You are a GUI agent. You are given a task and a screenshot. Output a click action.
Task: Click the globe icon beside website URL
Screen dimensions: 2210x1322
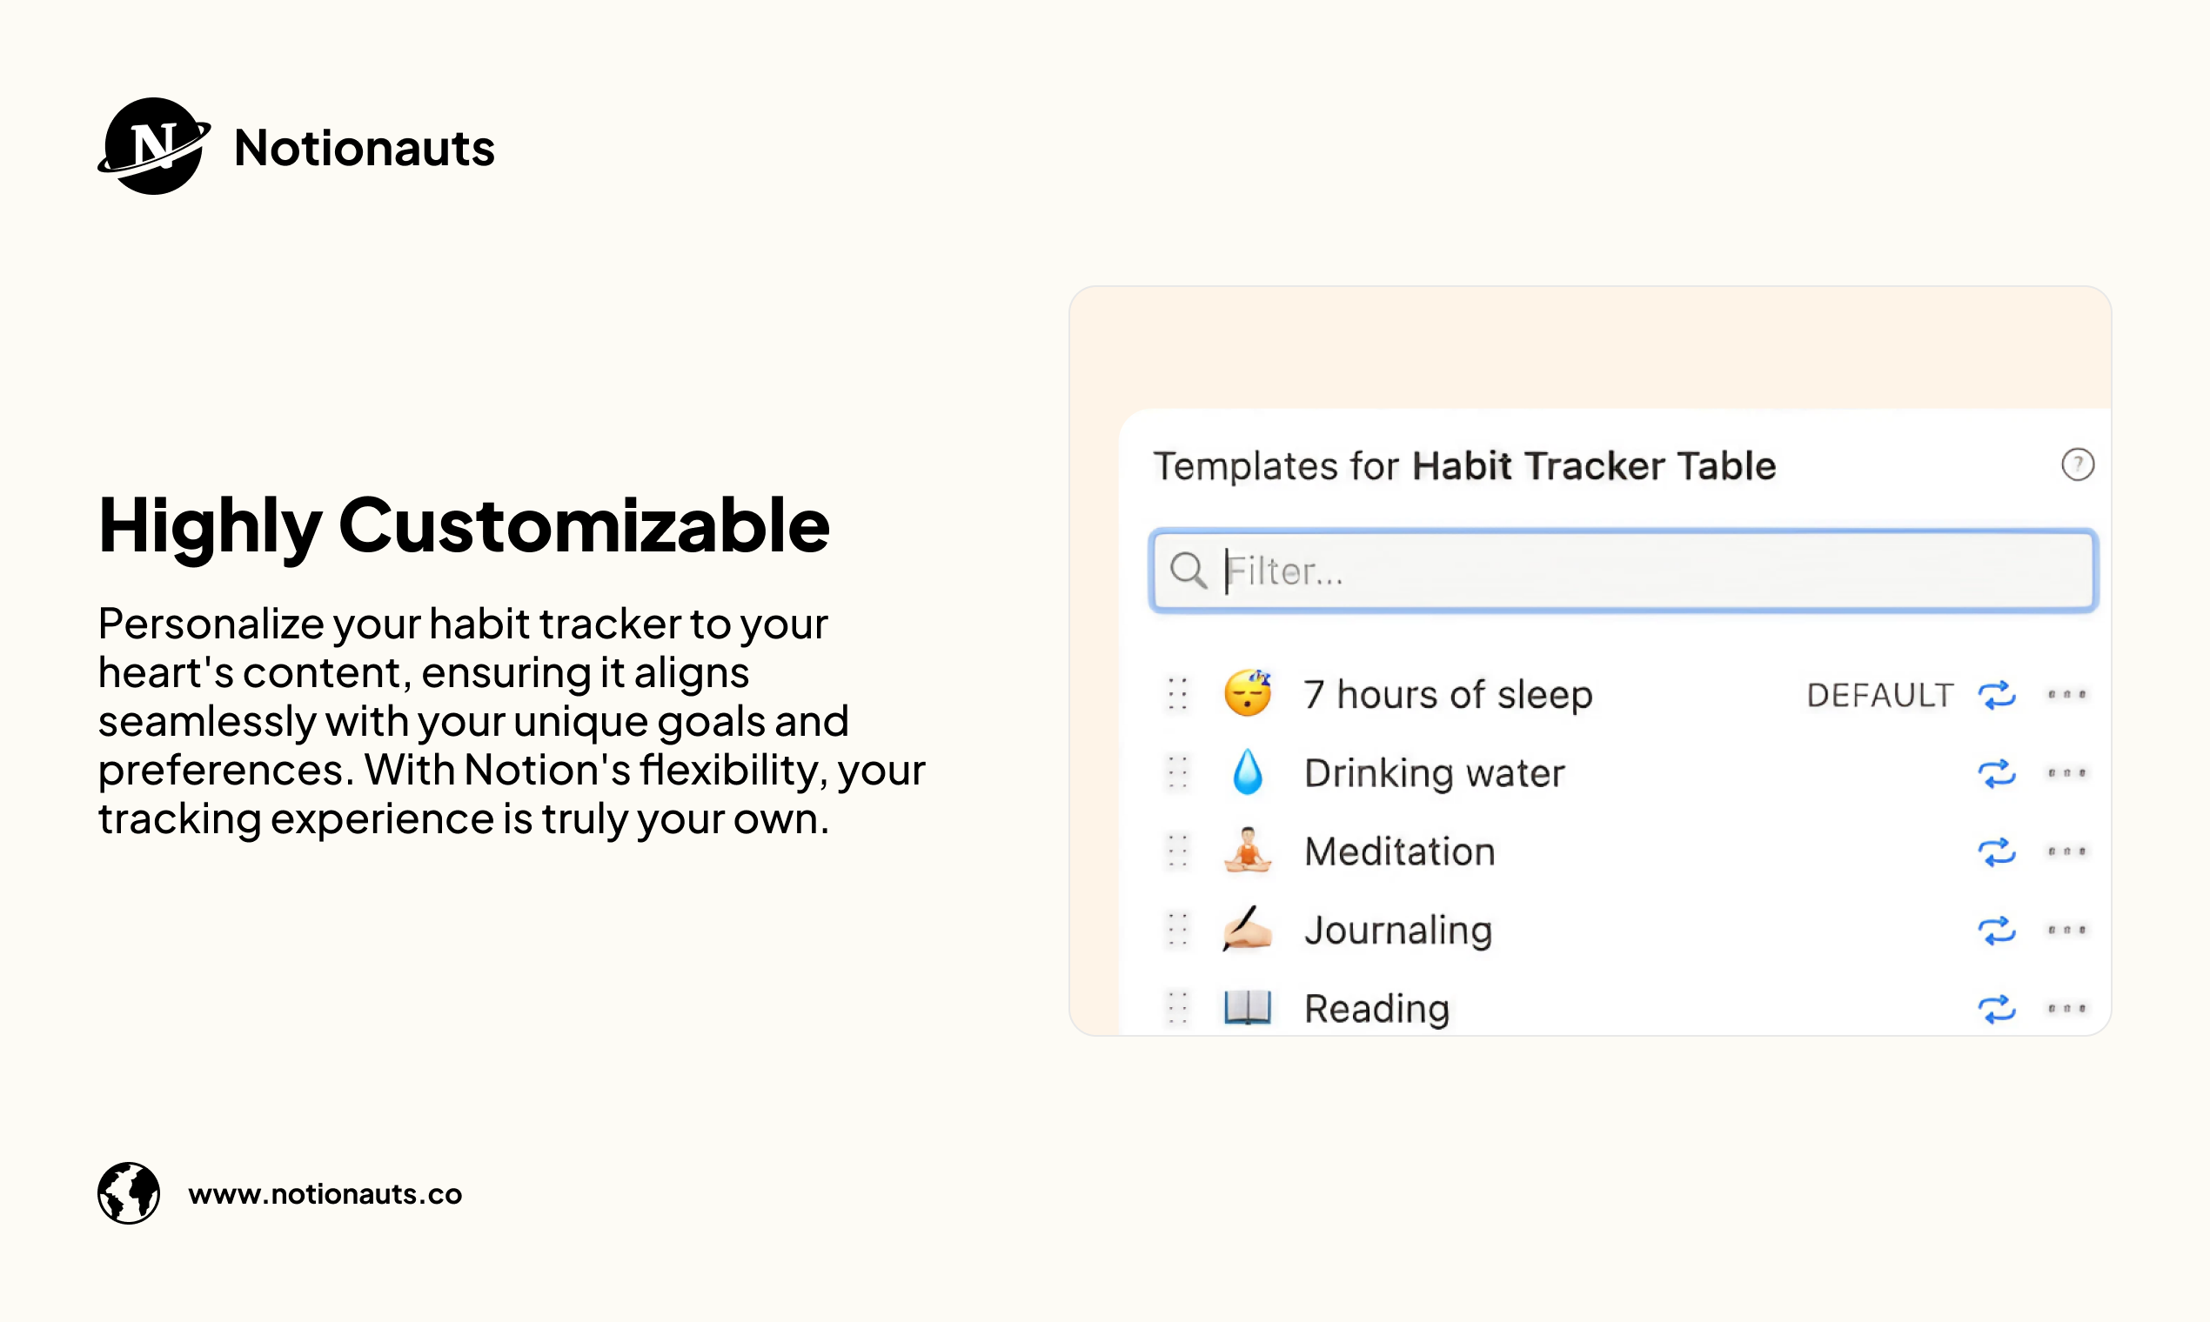pos(128,1192)
